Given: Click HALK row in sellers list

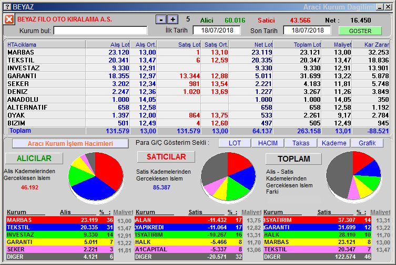Looking at the screenshot, I should (188, 242).
